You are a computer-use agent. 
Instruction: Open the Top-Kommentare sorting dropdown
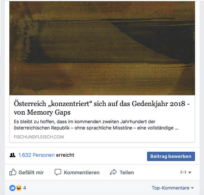[x=172, y=188]
